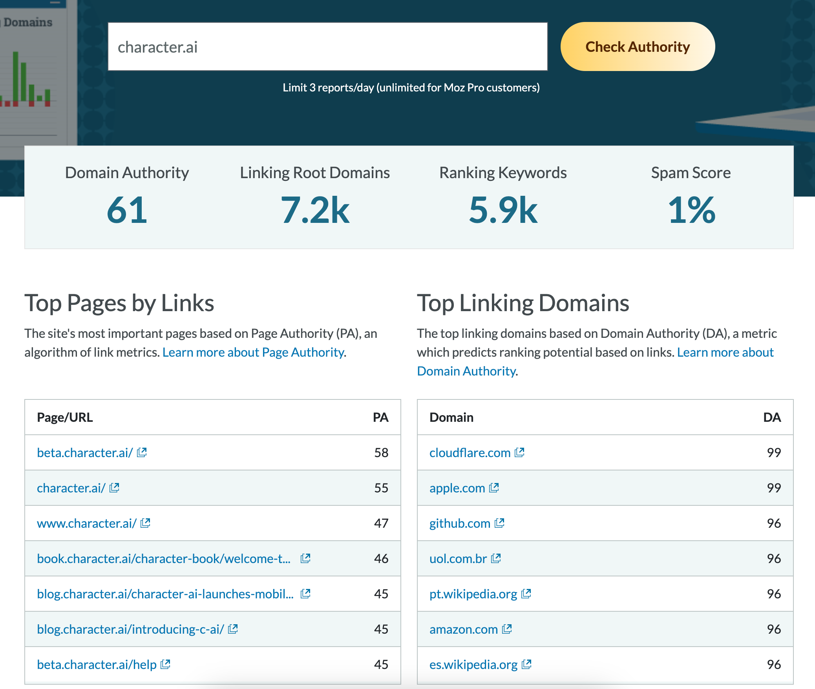The height and width of the screenshot is (689, 815).
Task: Click DA value 99 for apple.com
Action: point(774,488)
